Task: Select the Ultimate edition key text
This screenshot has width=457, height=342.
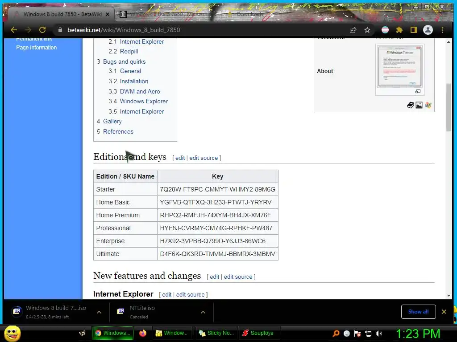Action: click(x=217, y=254)
